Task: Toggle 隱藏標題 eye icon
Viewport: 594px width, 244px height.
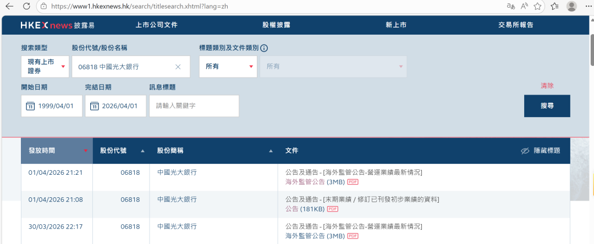Action: (525, 151)
